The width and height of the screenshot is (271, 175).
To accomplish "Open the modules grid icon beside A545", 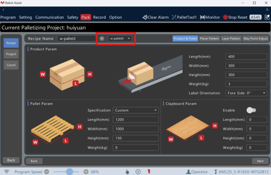I will coord(267,17).
